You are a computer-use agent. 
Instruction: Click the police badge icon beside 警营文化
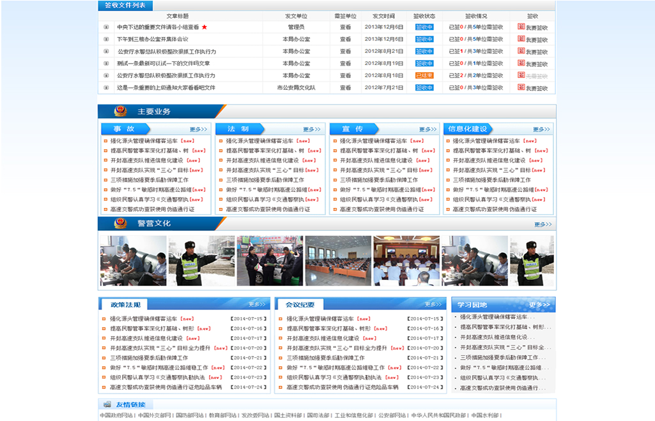120,224
